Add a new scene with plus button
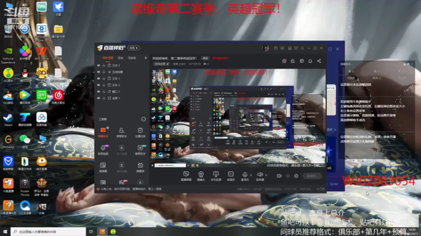The width and height of the screenshot is (421, 236). pos(146,58)
